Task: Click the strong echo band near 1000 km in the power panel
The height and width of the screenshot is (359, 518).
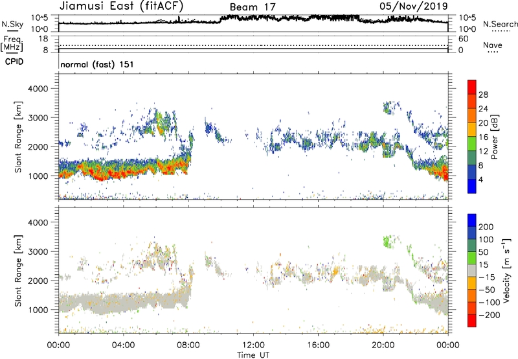Action: pos(124,168)
